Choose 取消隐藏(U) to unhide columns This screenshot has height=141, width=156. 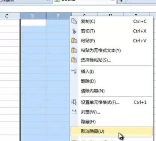click(112, 131)
